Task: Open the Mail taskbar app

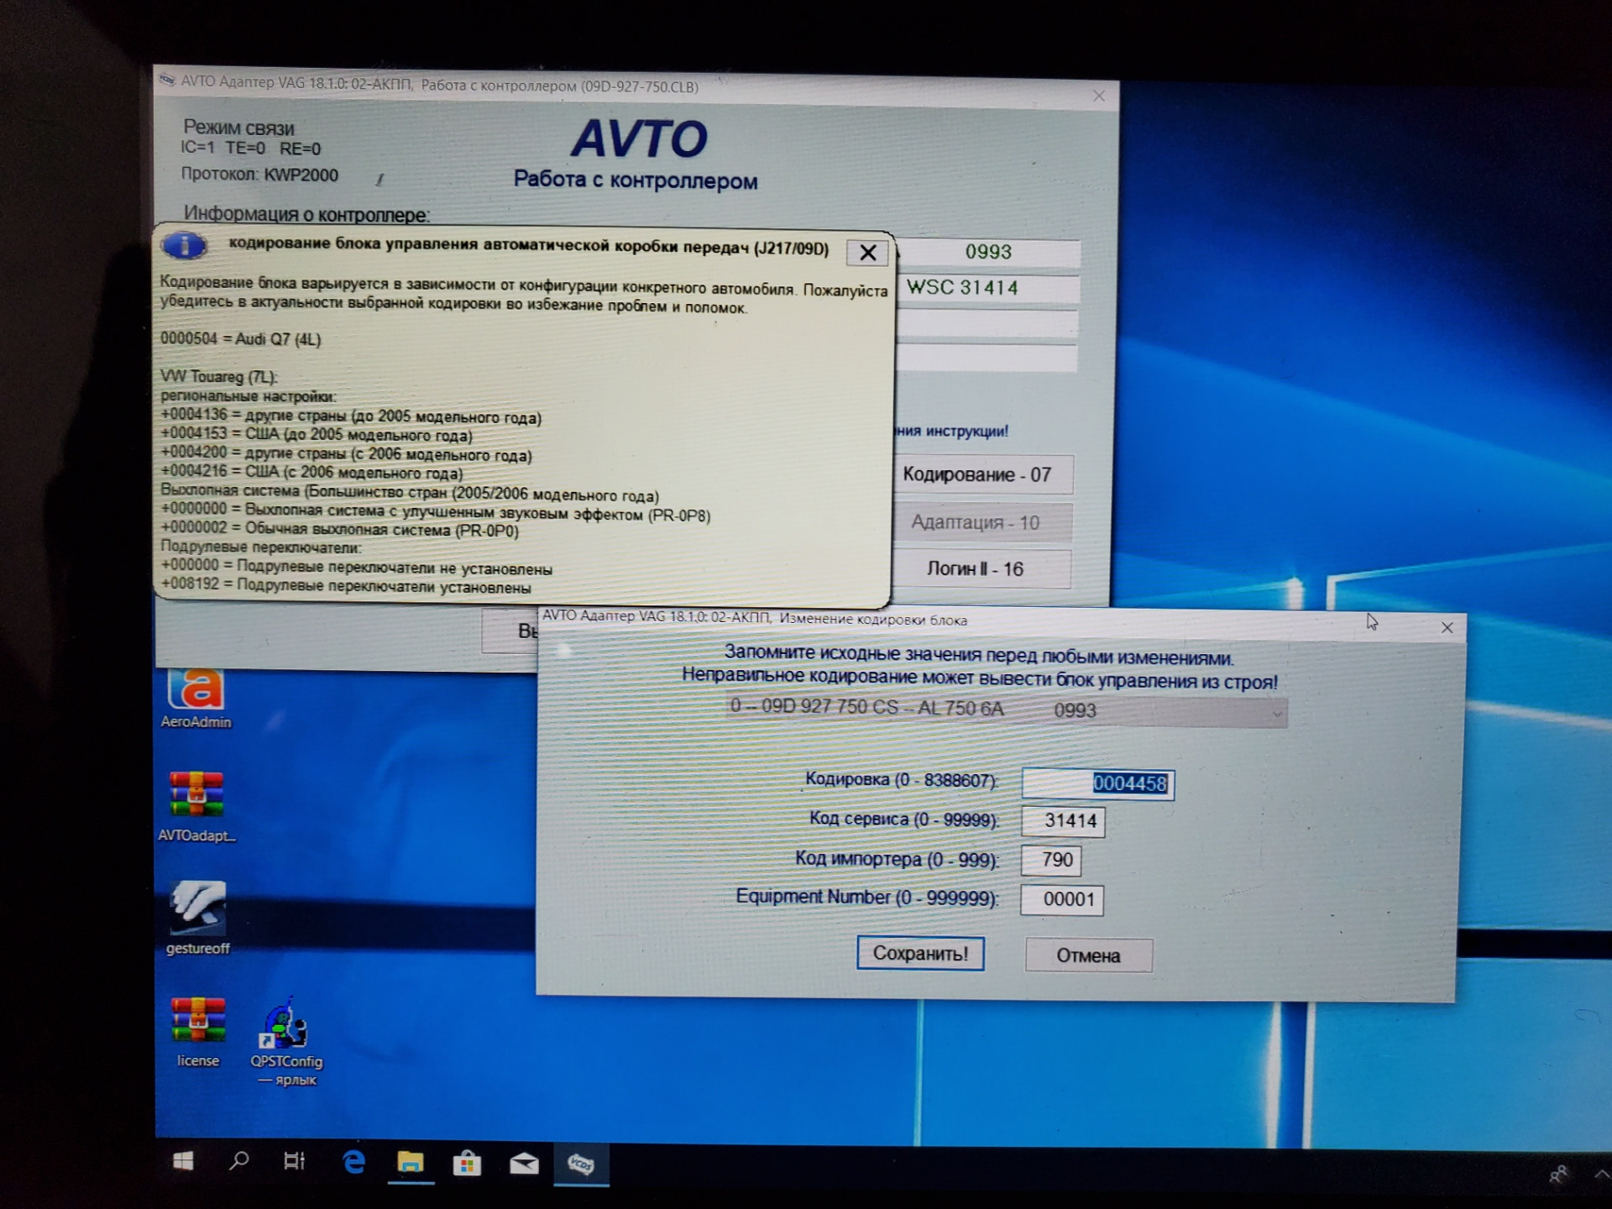Action: pos(524,1163)
